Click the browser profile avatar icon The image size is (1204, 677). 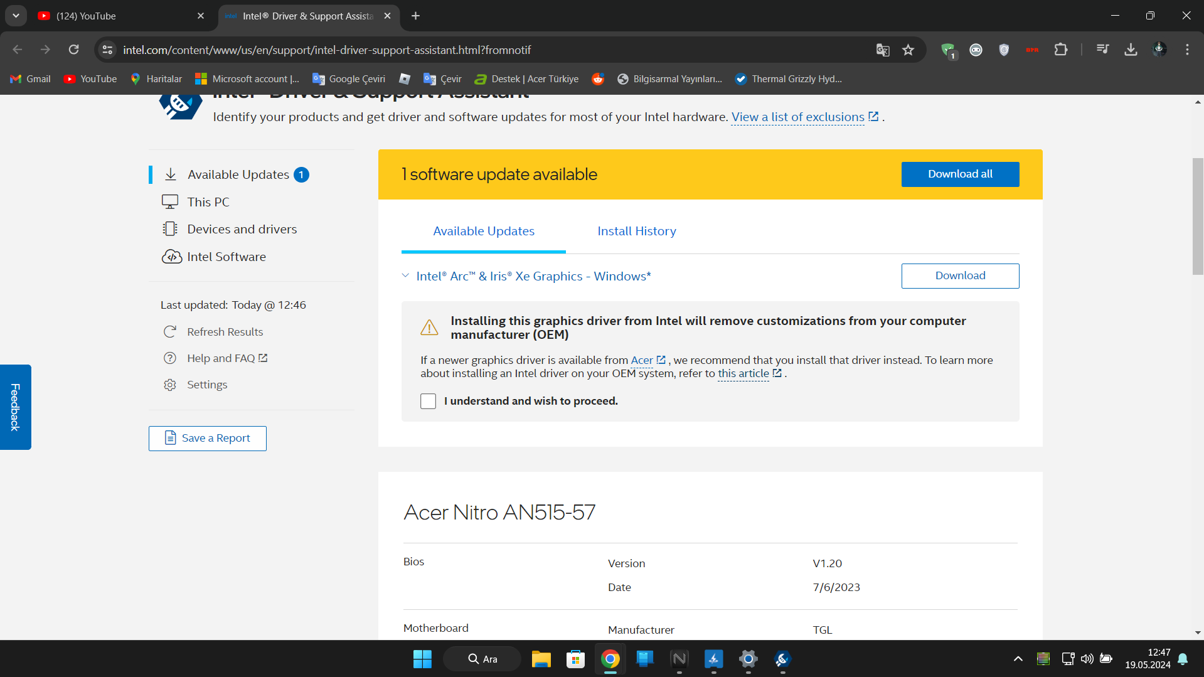(1159, 50)
